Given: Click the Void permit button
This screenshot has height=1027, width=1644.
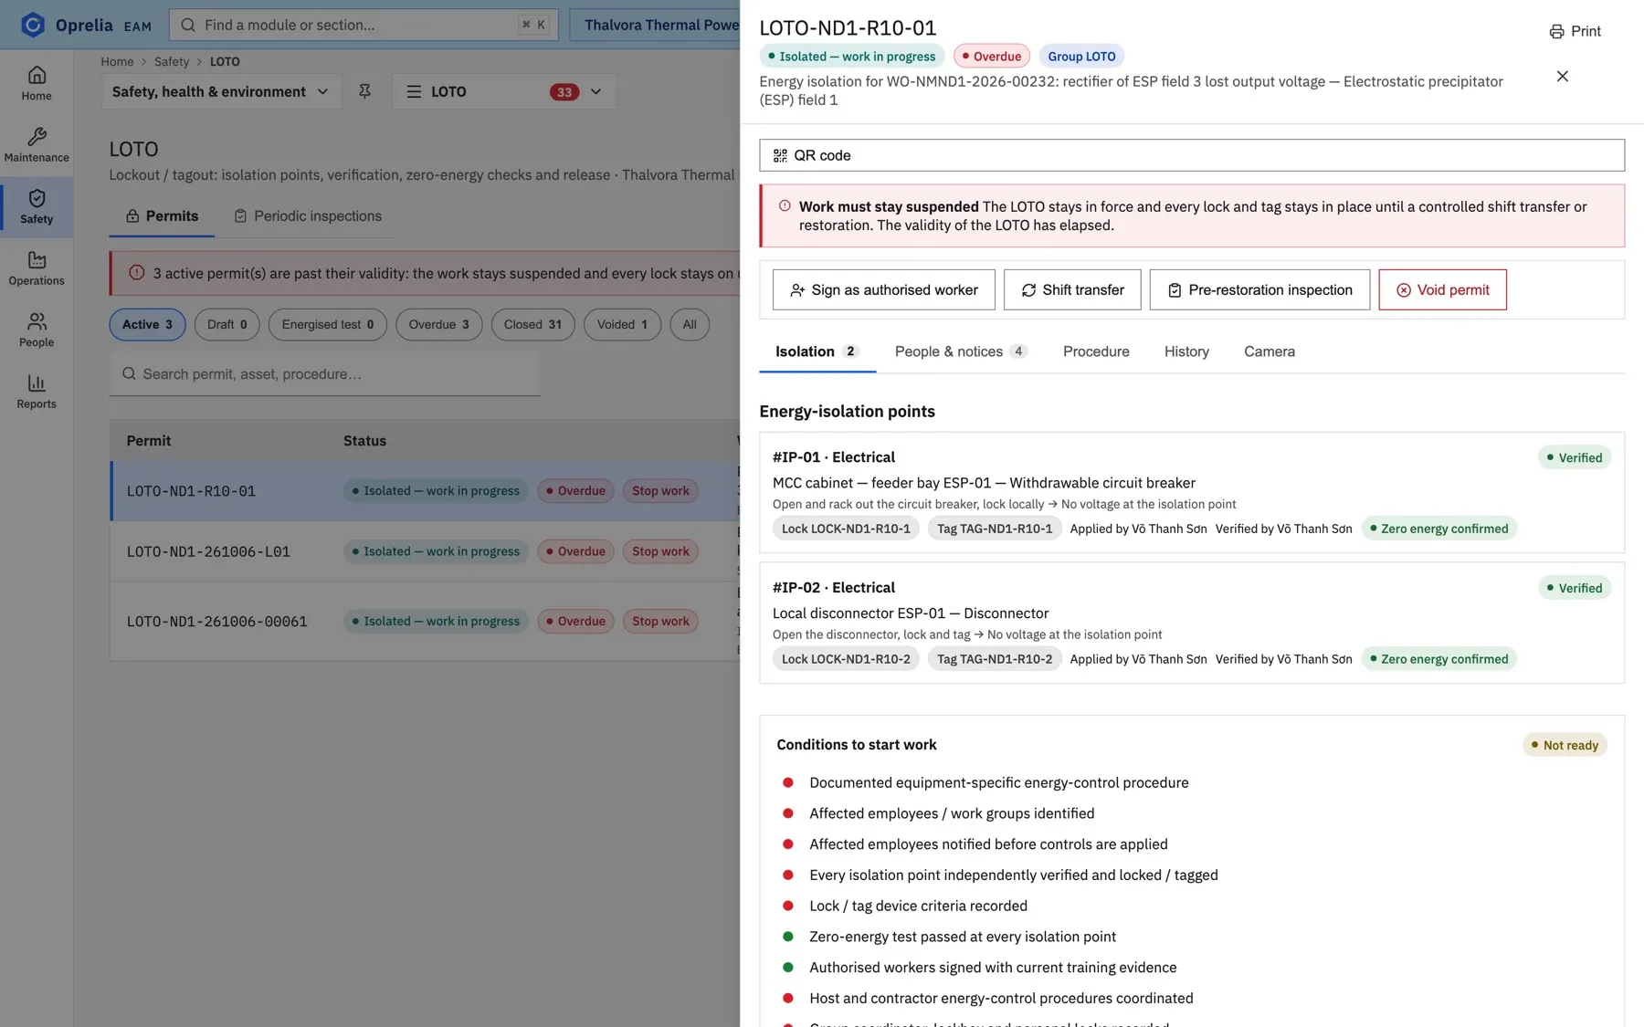Looking at the screenshot, I should (x=1442, y=289).
